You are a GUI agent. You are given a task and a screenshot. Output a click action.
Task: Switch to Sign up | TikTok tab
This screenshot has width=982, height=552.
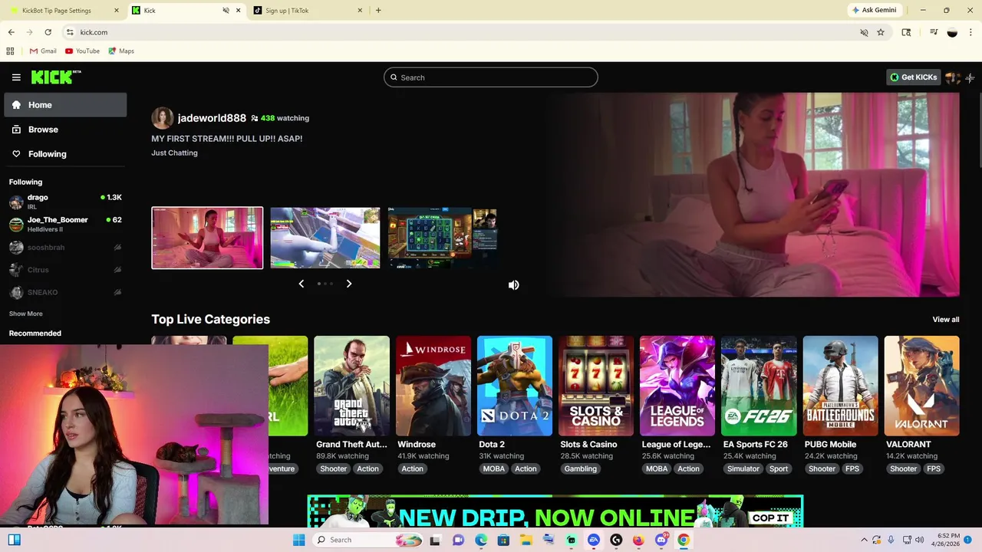point(308,11)
